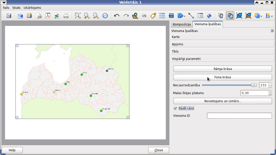Activate the Move item content tool

click(230, 16)
